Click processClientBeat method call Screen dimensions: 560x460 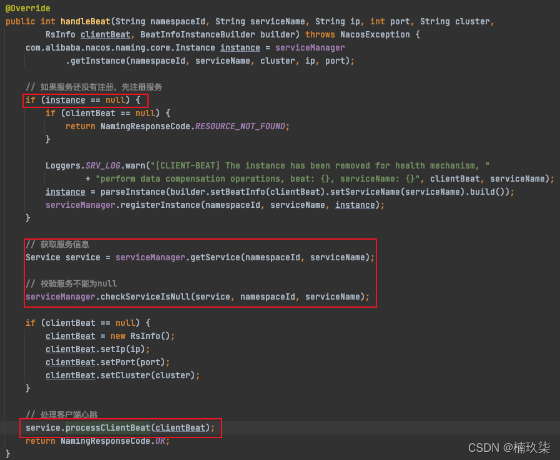click(108, 428)
